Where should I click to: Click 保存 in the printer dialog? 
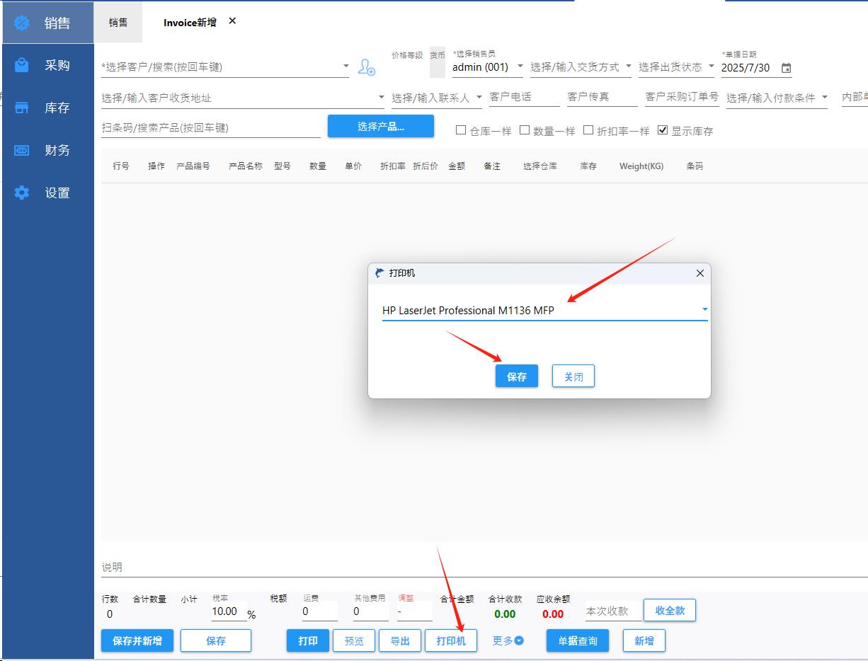point(516,377)
